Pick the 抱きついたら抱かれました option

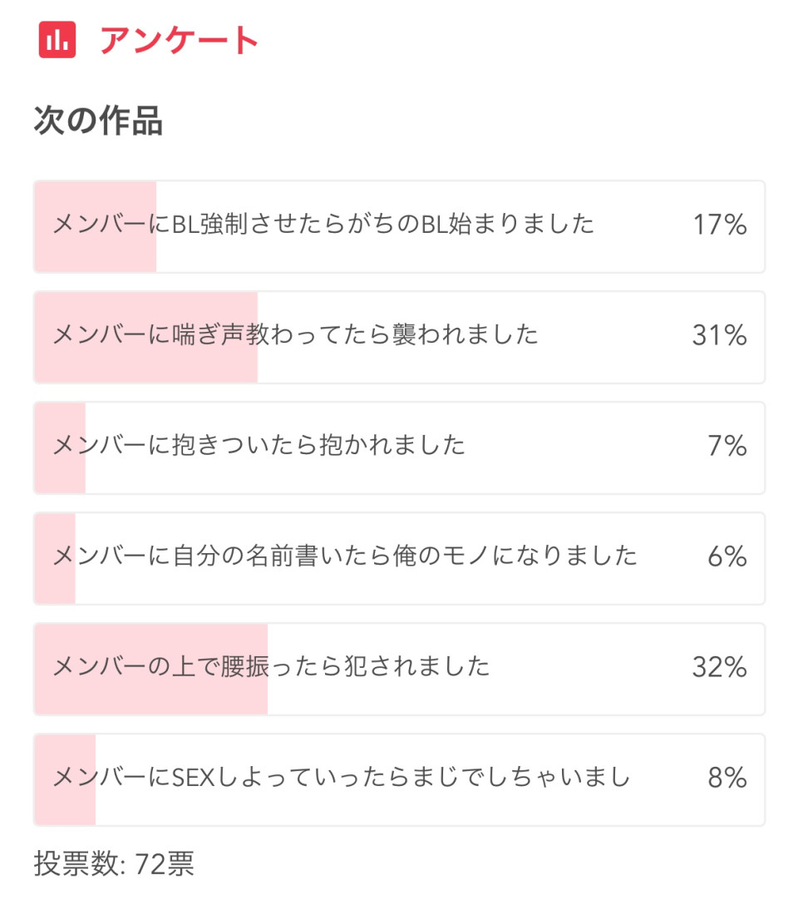coord(259,446)
